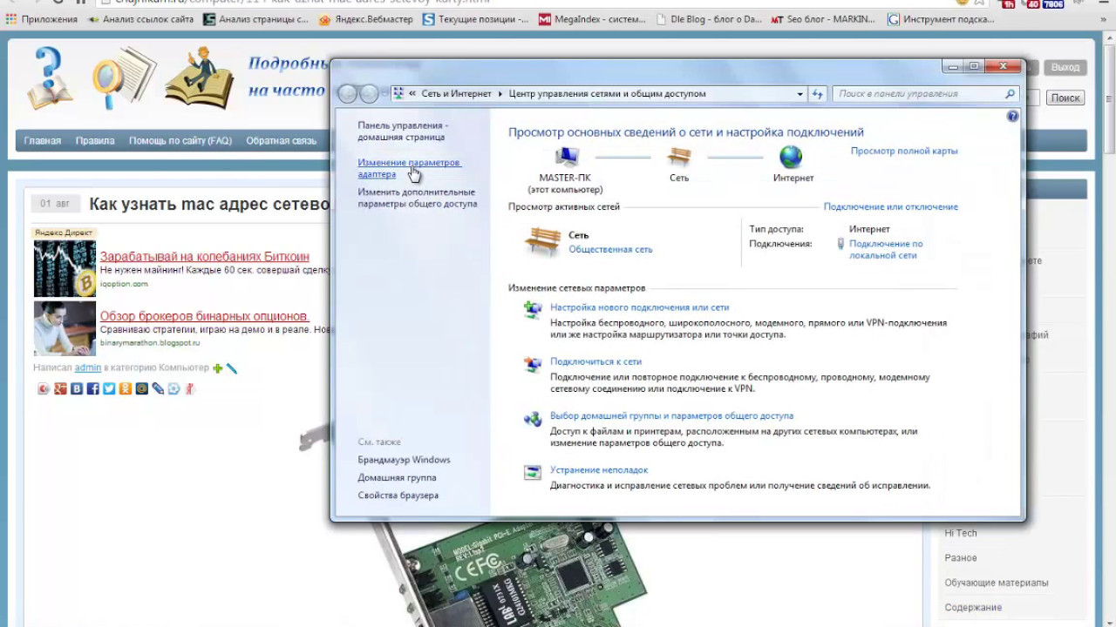The height and width of the screenshot is (627, 1116).
Task: Click the blue pencil edit icon
Action: (232, 368)
